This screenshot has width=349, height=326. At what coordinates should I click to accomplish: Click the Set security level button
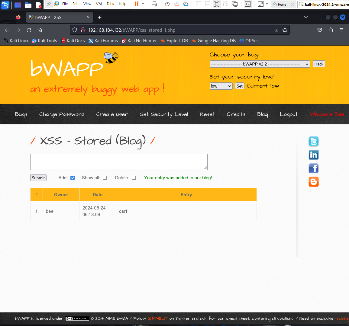pyautogui.click(x=240, y=86)
